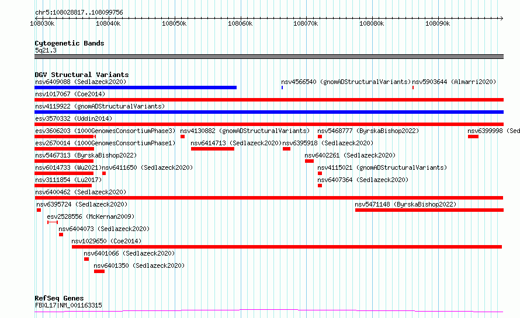Screen dimensions: 520x318
Task: Click the nsv5903644 (Almarri2020) label
Action: [454, 82]
